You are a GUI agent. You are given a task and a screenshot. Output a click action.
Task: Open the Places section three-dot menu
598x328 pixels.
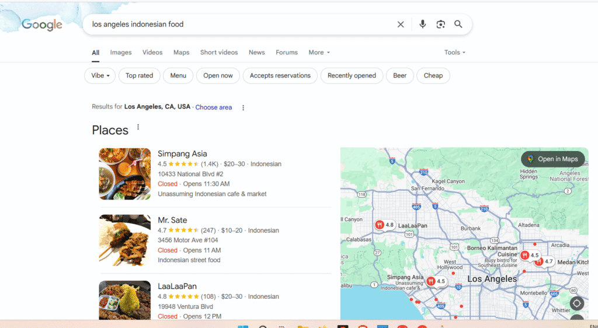138,127
